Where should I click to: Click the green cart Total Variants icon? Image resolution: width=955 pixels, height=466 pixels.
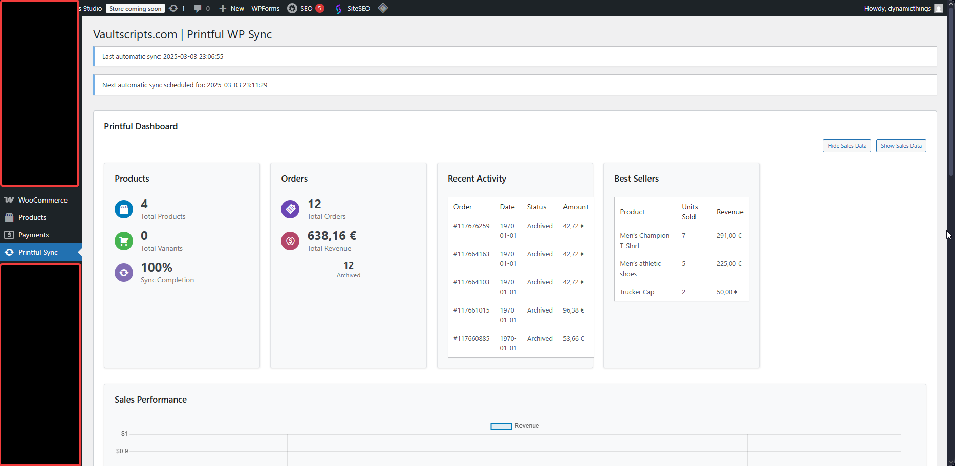(x=124, y=241)
